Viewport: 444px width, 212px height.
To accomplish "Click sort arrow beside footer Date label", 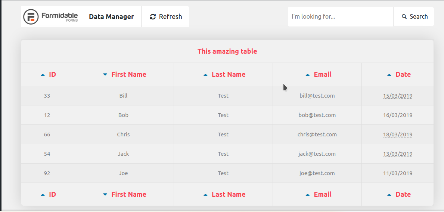I will pyautogui.click(x=389, y=195).
